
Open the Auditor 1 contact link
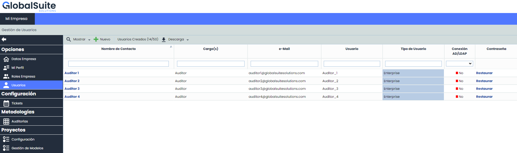[72, 73]
